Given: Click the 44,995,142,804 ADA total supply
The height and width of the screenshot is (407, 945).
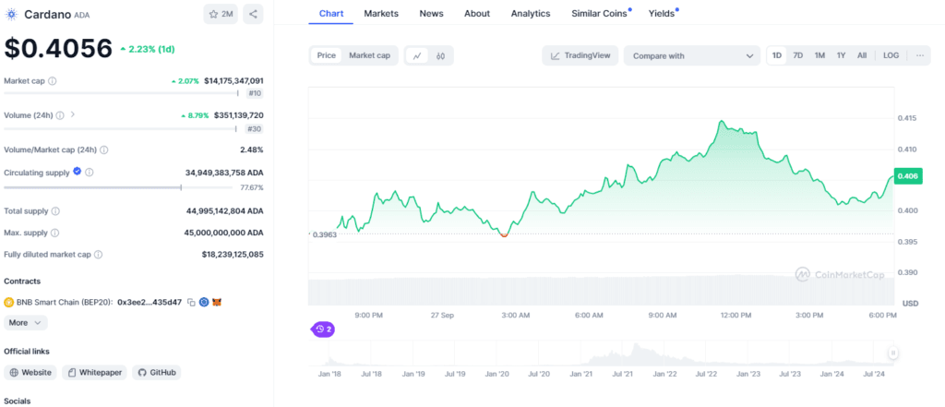Looking at the screenshot, I should point(225,211).
